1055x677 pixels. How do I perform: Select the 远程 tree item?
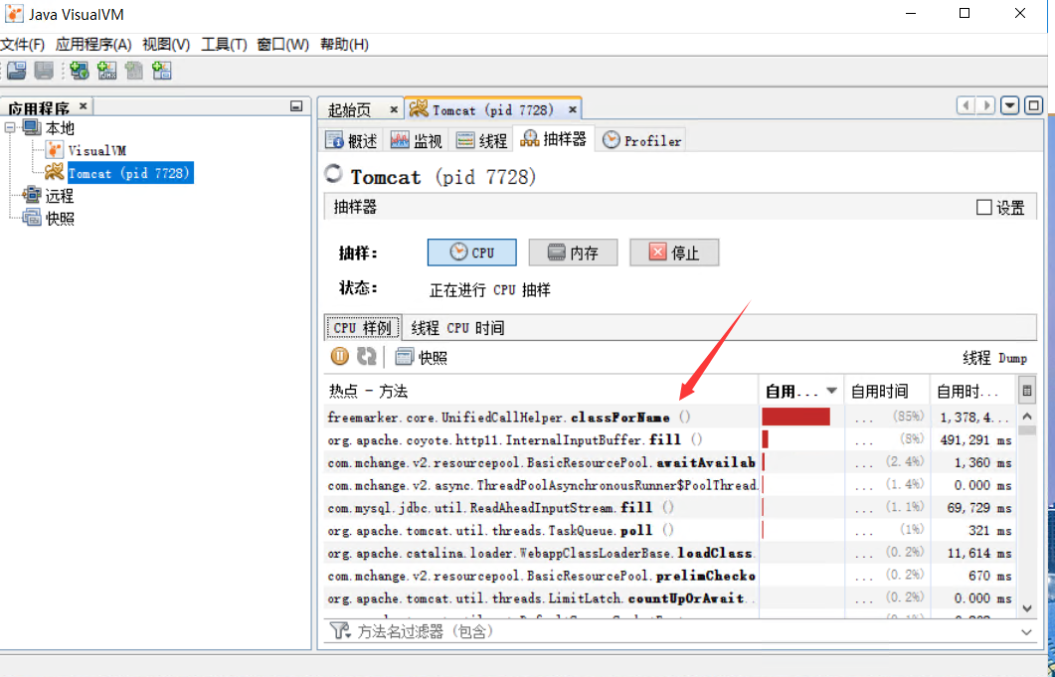pyautogui.click(x=60, y=196)
